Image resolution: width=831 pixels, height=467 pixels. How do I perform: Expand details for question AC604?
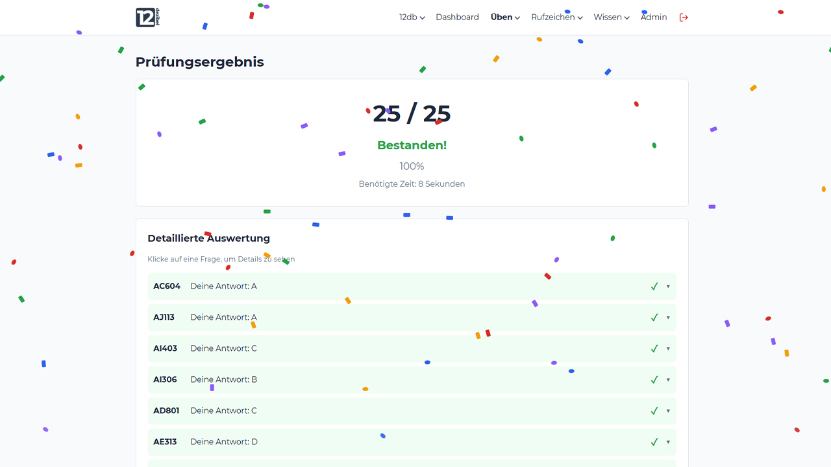tap(667, 286)
